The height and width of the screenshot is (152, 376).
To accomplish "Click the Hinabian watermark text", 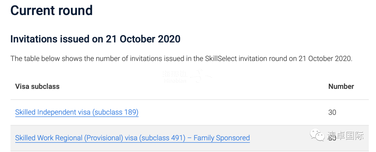I will (175, 81).
